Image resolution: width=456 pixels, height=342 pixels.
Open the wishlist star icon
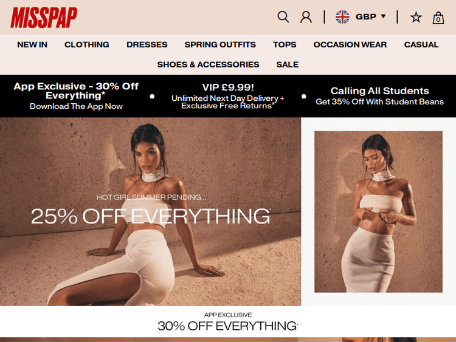coord(416,18)
